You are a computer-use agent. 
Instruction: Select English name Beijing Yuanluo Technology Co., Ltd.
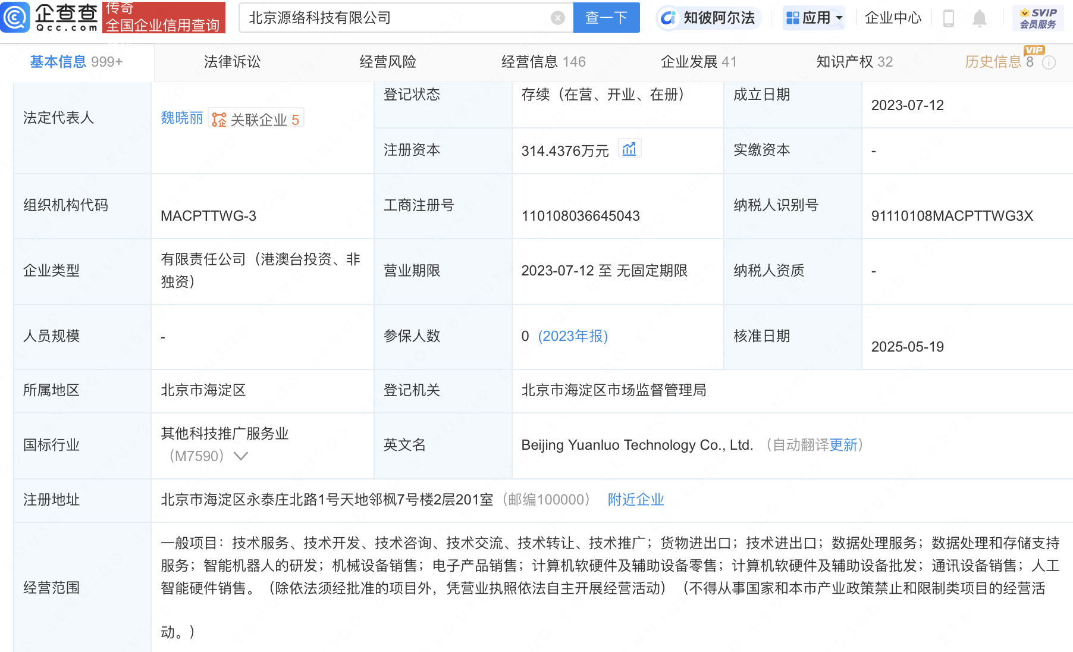637,445
